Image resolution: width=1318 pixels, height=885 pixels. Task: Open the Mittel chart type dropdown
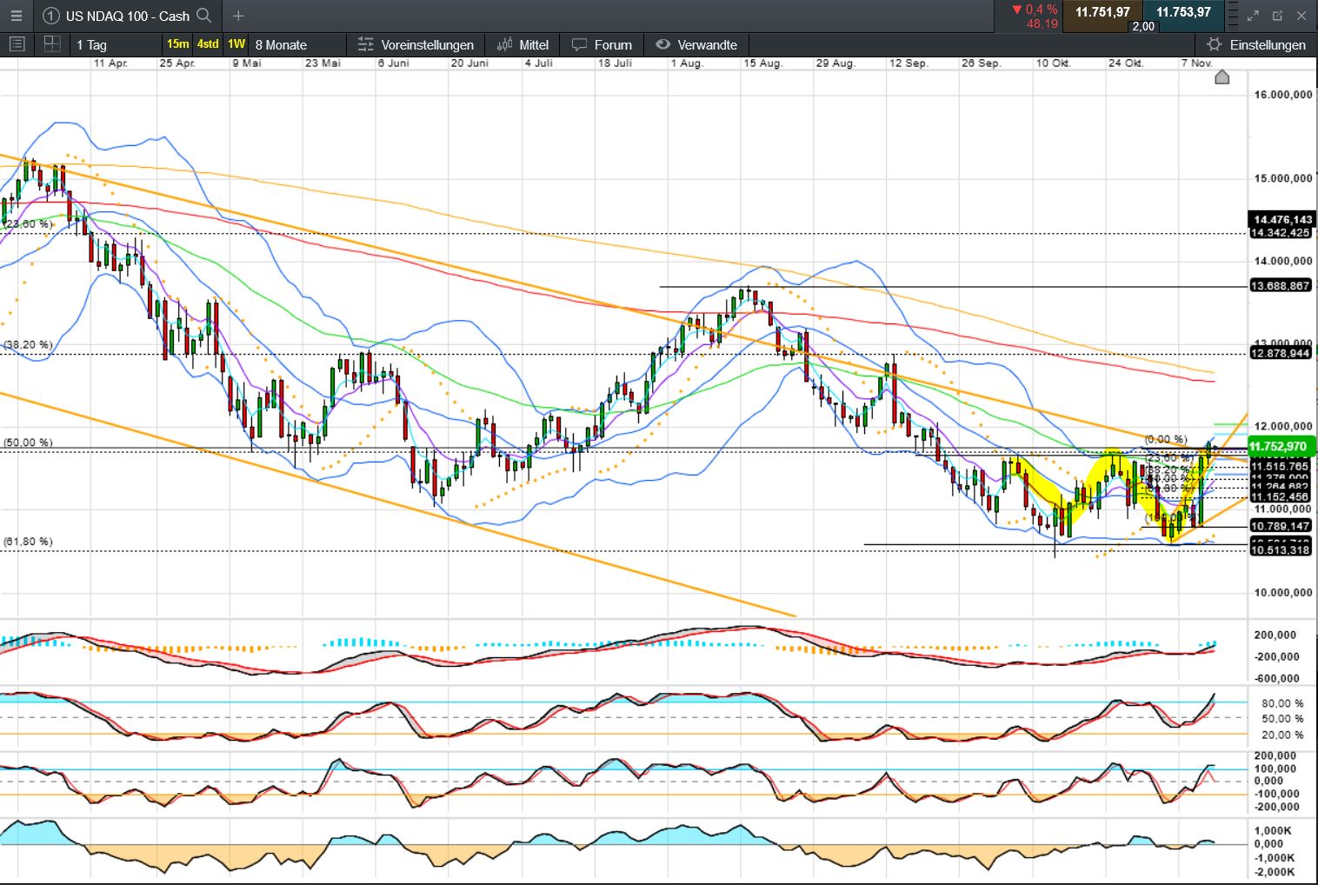[x=523, y=45]
